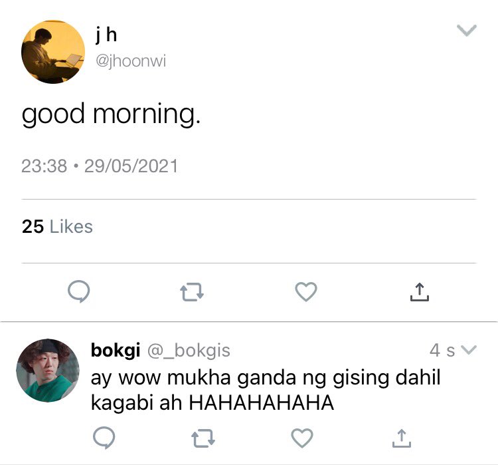View the 25 Likes list

[x=57, y=227]
